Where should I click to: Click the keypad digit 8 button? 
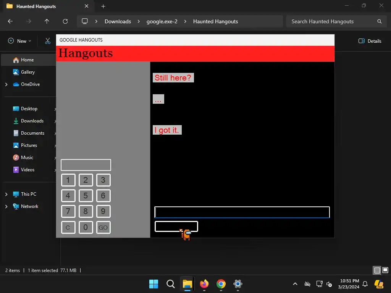pos(86,211)
